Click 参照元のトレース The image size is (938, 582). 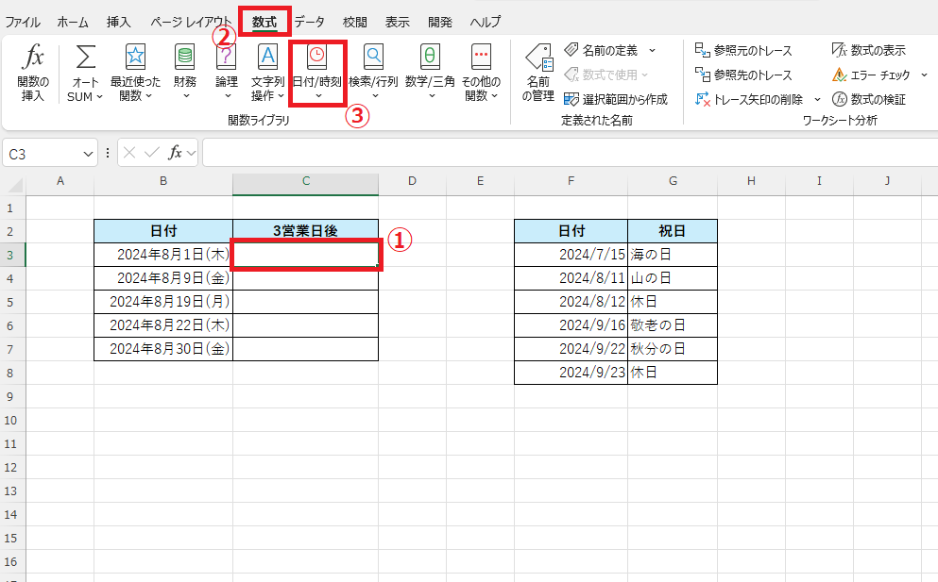coord(743,50)
